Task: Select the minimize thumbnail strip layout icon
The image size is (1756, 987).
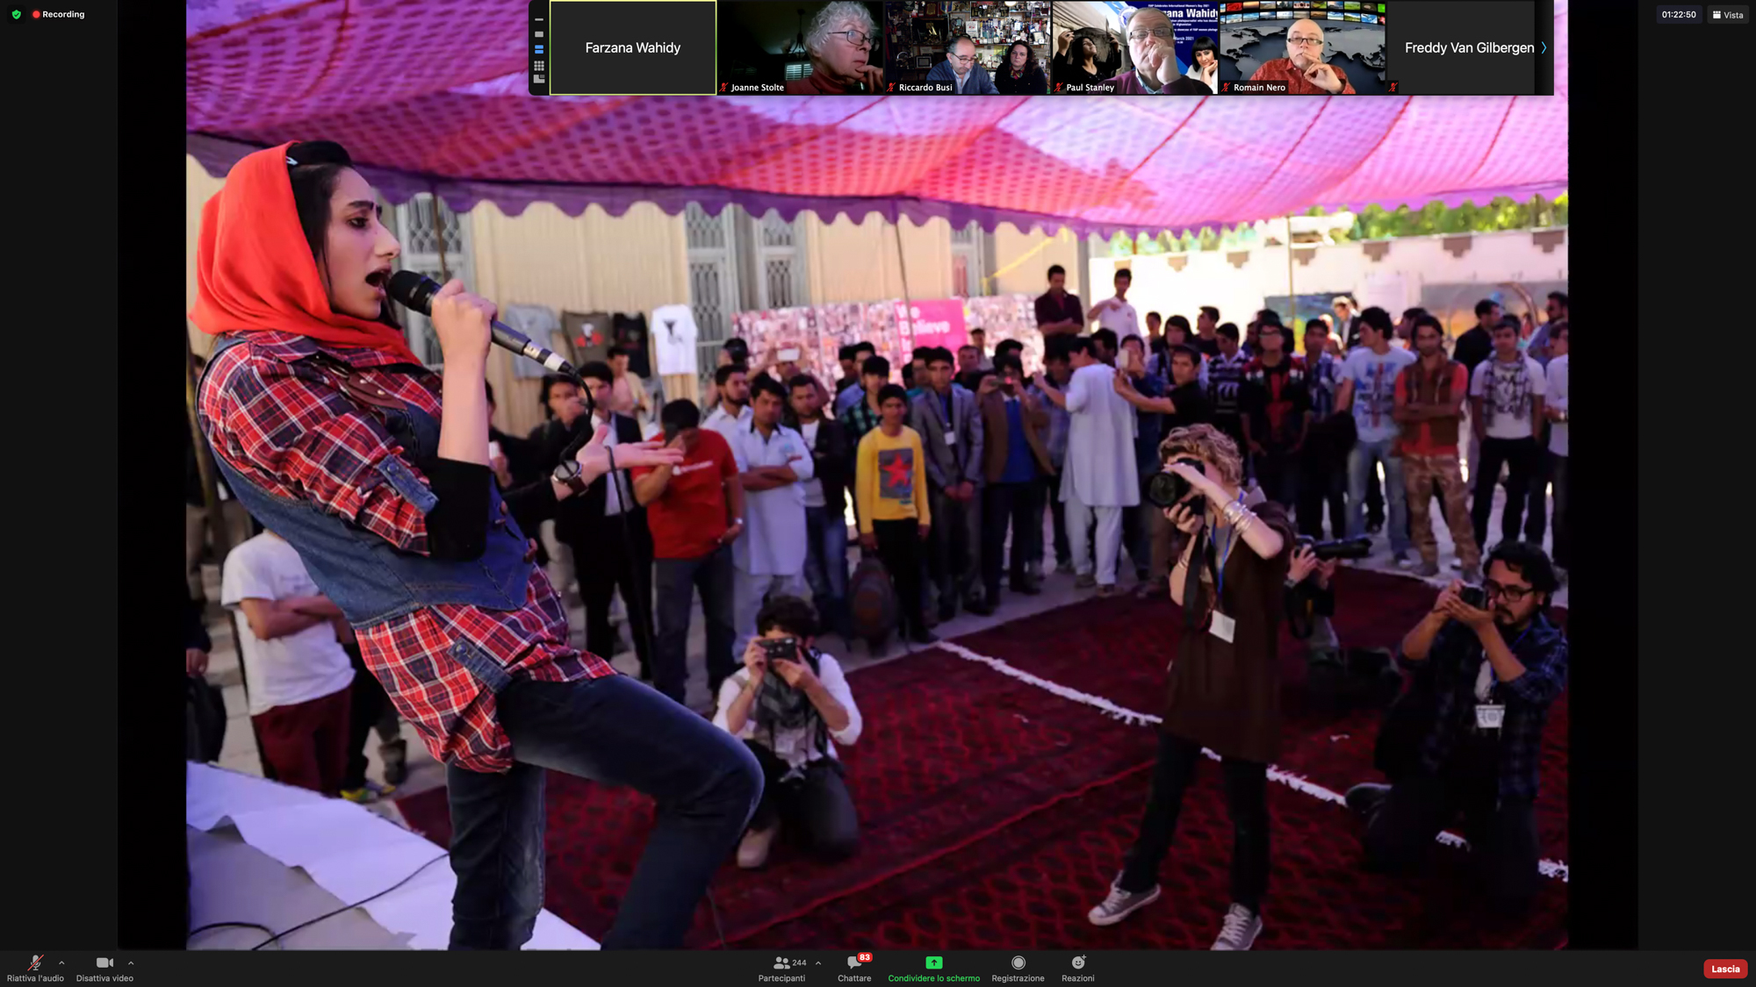Action: tap(539, 19)
